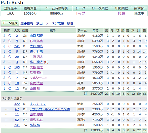Move 高井 幸大 down with arrow
This screenshot has width=148, height=133.
4,62
